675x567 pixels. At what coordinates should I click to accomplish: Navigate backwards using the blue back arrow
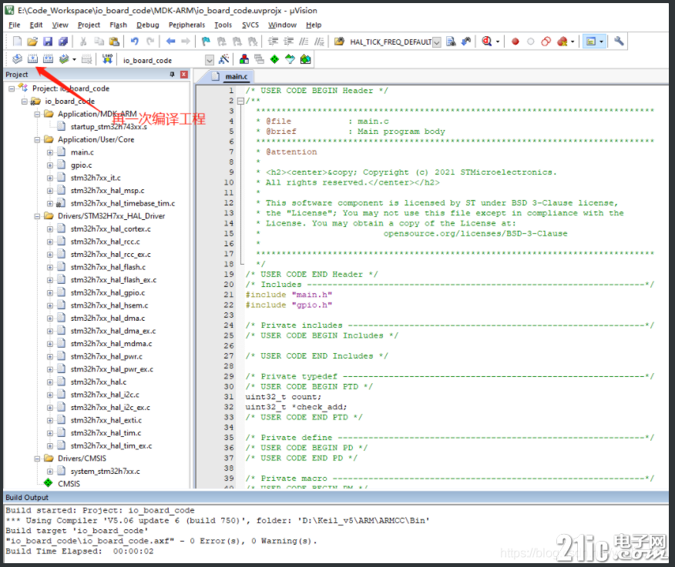pyautogui.click(x=170, y=42)
